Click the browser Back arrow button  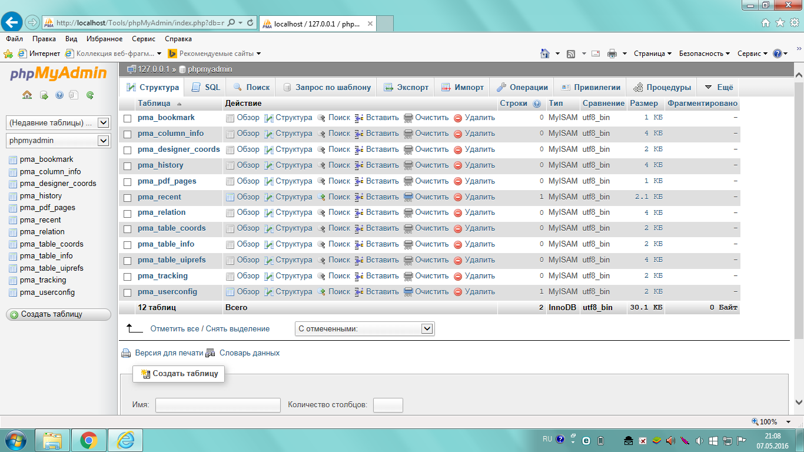tap(12, 22)
